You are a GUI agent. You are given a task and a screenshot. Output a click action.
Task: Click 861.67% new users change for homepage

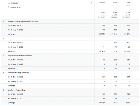[x=127, y=51]
